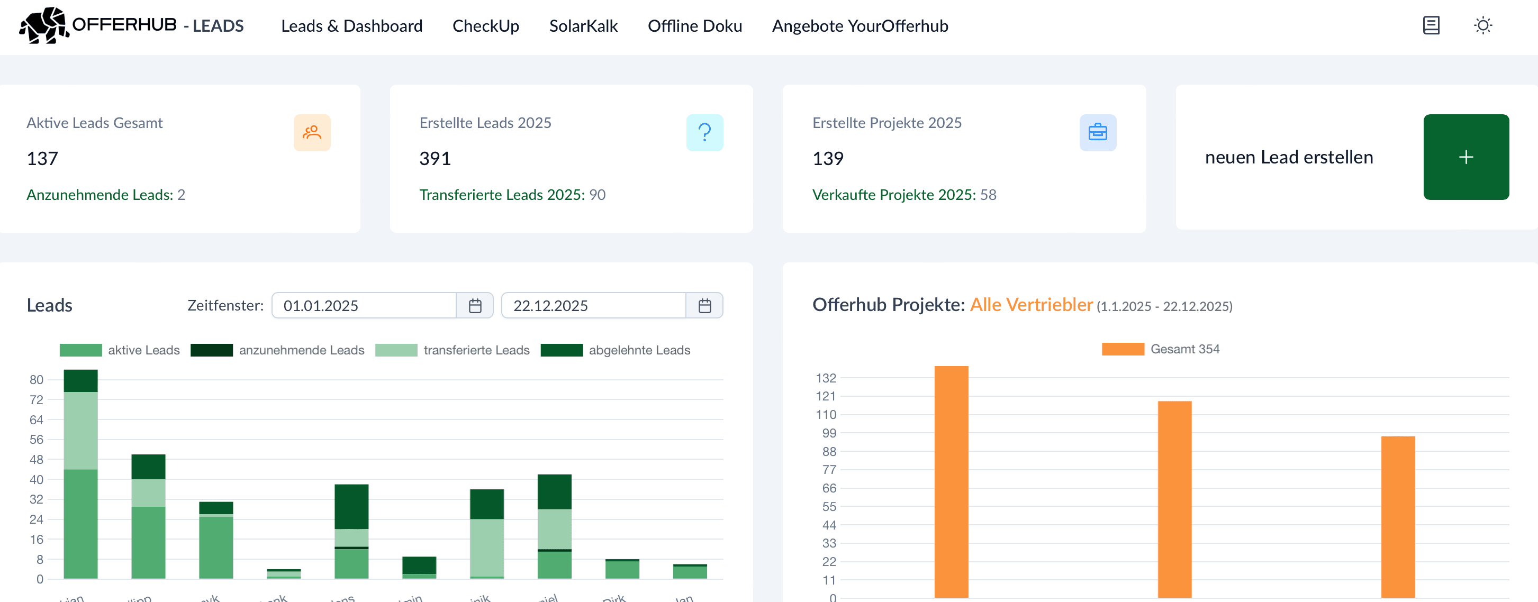Toggle aktive Leads legend swatch
Viewport: 1538px width, 602px height.
pos(80,350)
